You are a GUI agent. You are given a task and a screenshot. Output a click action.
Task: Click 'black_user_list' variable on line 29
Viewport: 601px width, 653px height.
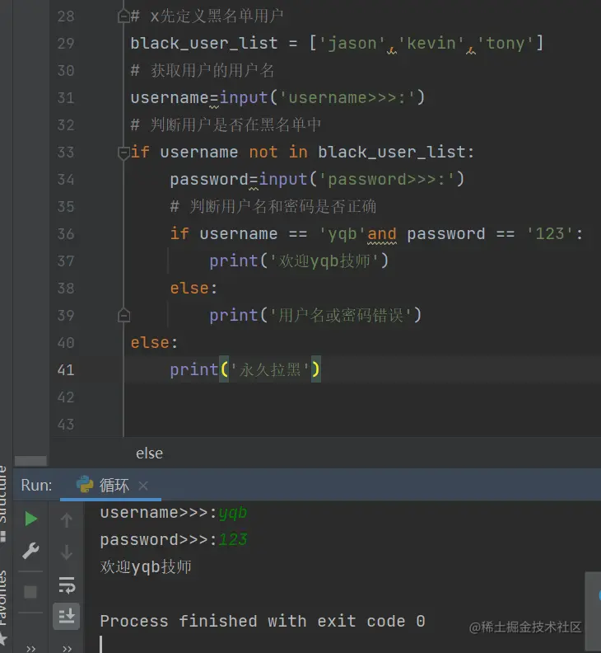tap(204, 44)
